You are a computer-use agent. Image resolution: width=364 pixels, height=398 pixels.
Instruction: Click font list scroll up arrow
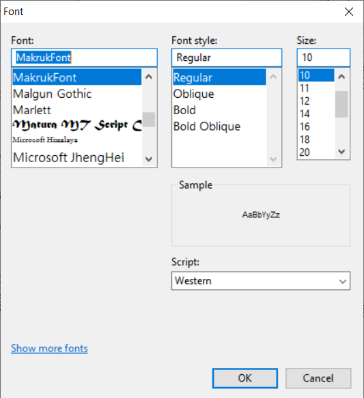[x=149, y=77]
